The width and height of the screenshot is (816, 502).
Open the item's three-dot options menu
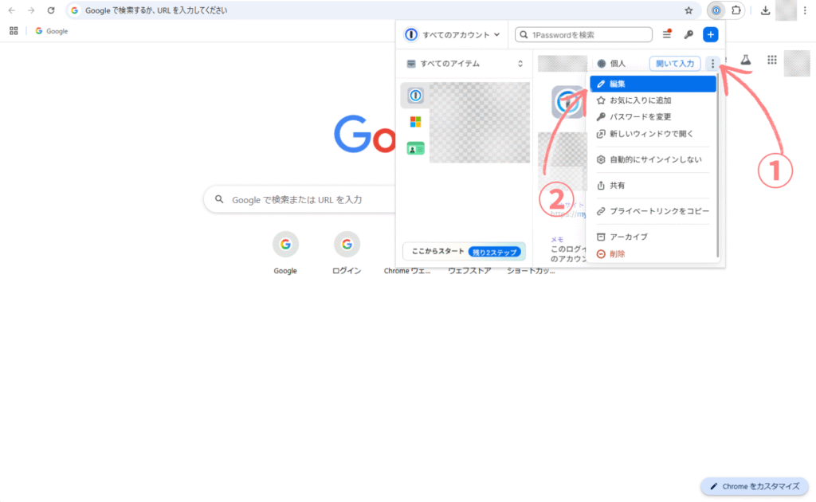[712, 64]
